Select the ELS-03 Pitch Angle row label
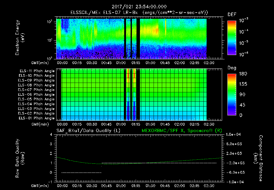This screenshot has width=274, height=190. [x=36, y=109]
